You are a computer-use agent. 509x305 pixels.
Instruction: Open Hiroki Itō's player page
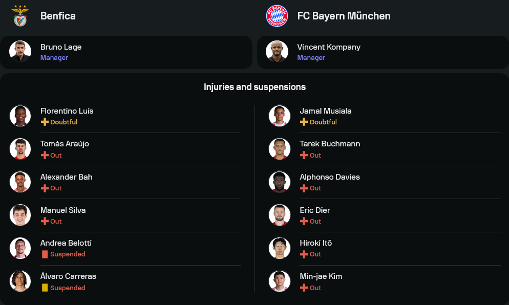coord(315,243)
